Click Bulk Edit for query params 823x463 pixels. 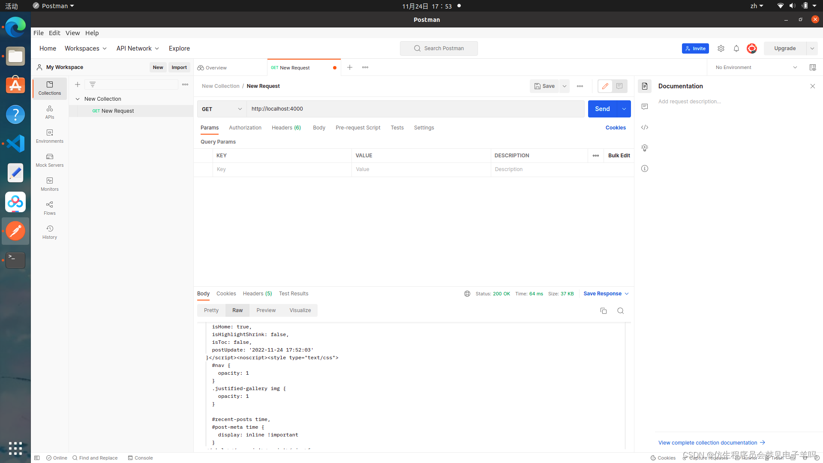pyautogui.click(x=619, y=156)
